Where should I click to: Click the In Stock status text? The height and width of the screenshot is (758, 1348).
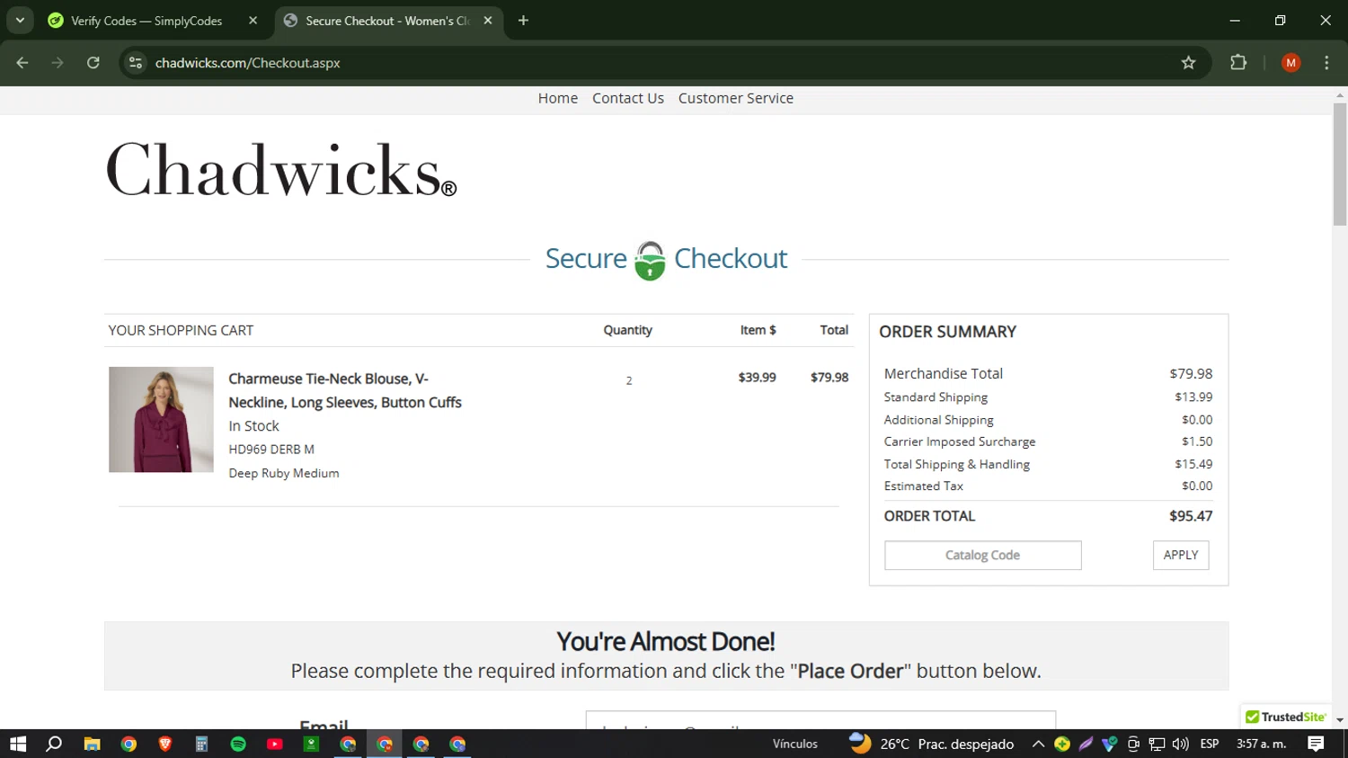click(253, 425)
